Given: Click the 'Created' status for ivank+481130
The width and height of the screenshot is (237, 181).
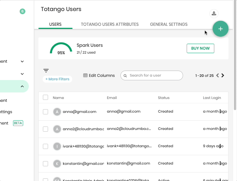Looking at the screenshot, I should [165, 146].
